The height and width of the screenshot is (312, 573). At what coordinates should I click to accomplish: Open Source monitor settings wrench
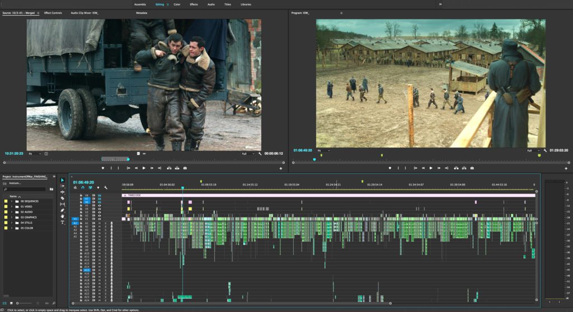pyautogui.click(x=260, y=154)
